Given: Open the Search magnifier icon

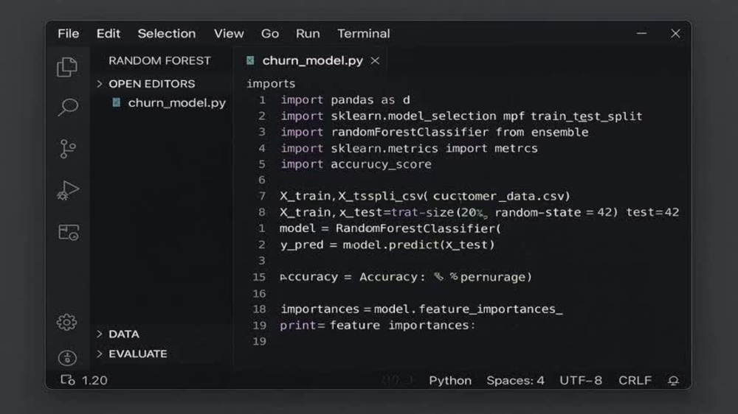Looking at the screenshot, I should click(x=68, y=107).
